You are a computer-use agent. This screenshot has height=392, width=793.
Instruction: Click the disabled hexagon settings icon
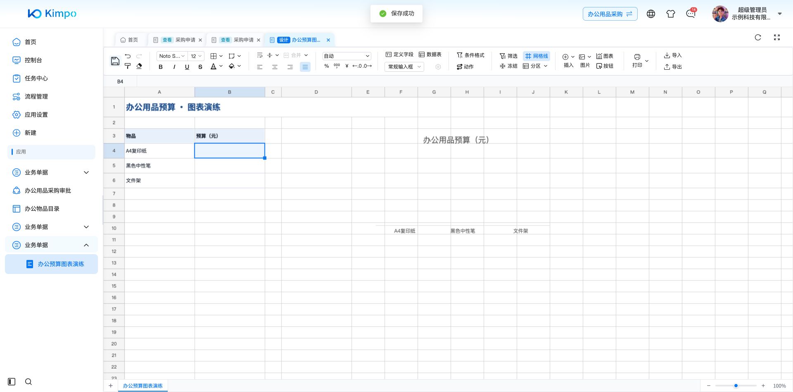coord(438,67)
